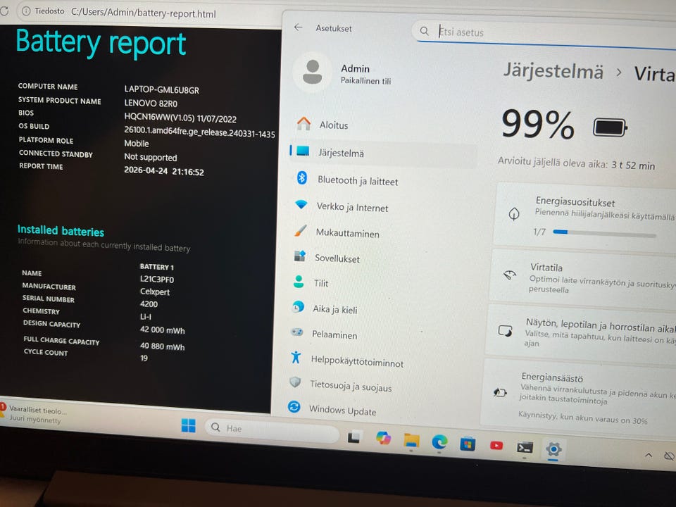Click Admin account name
Viewport: 676px width, 507px height.
click(355, 68)
